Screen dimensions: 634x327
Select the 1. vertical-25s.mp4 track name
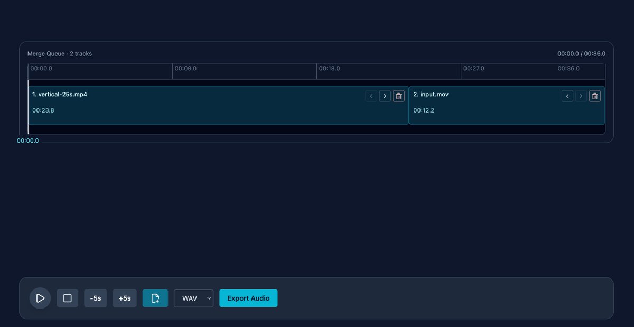click(x=60, y=94)
